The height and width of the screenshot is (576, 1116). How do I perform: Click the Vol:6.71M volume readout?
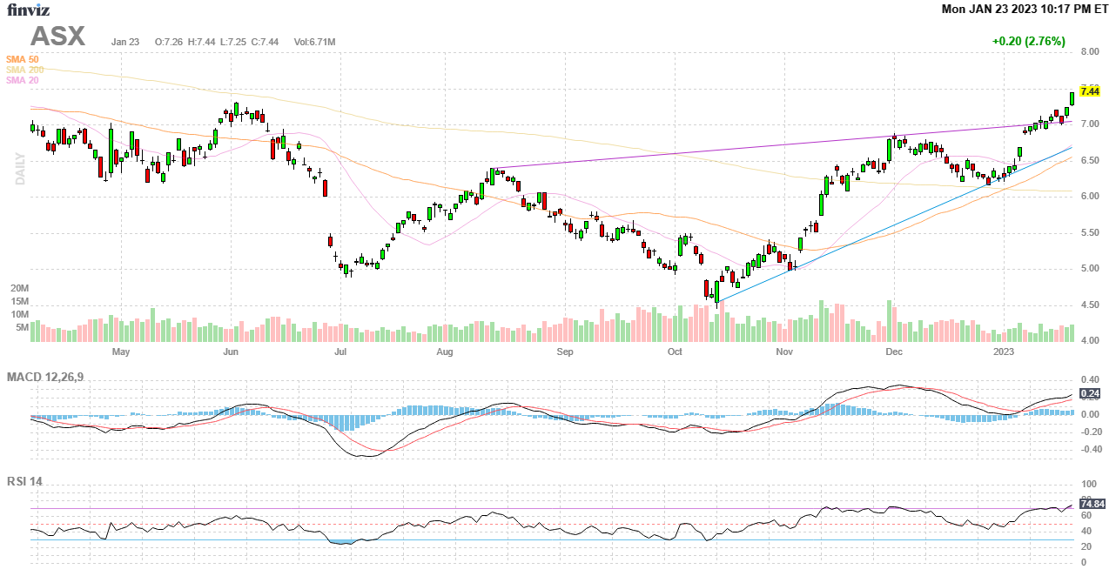tap(314, 42)
